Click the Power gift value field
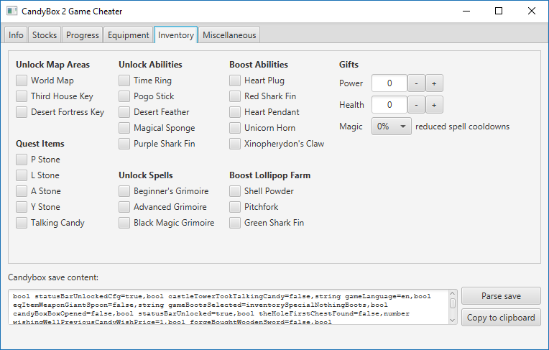Image resolution: width=549 pixels, height=350 pixels. click(x=389, y=83)
